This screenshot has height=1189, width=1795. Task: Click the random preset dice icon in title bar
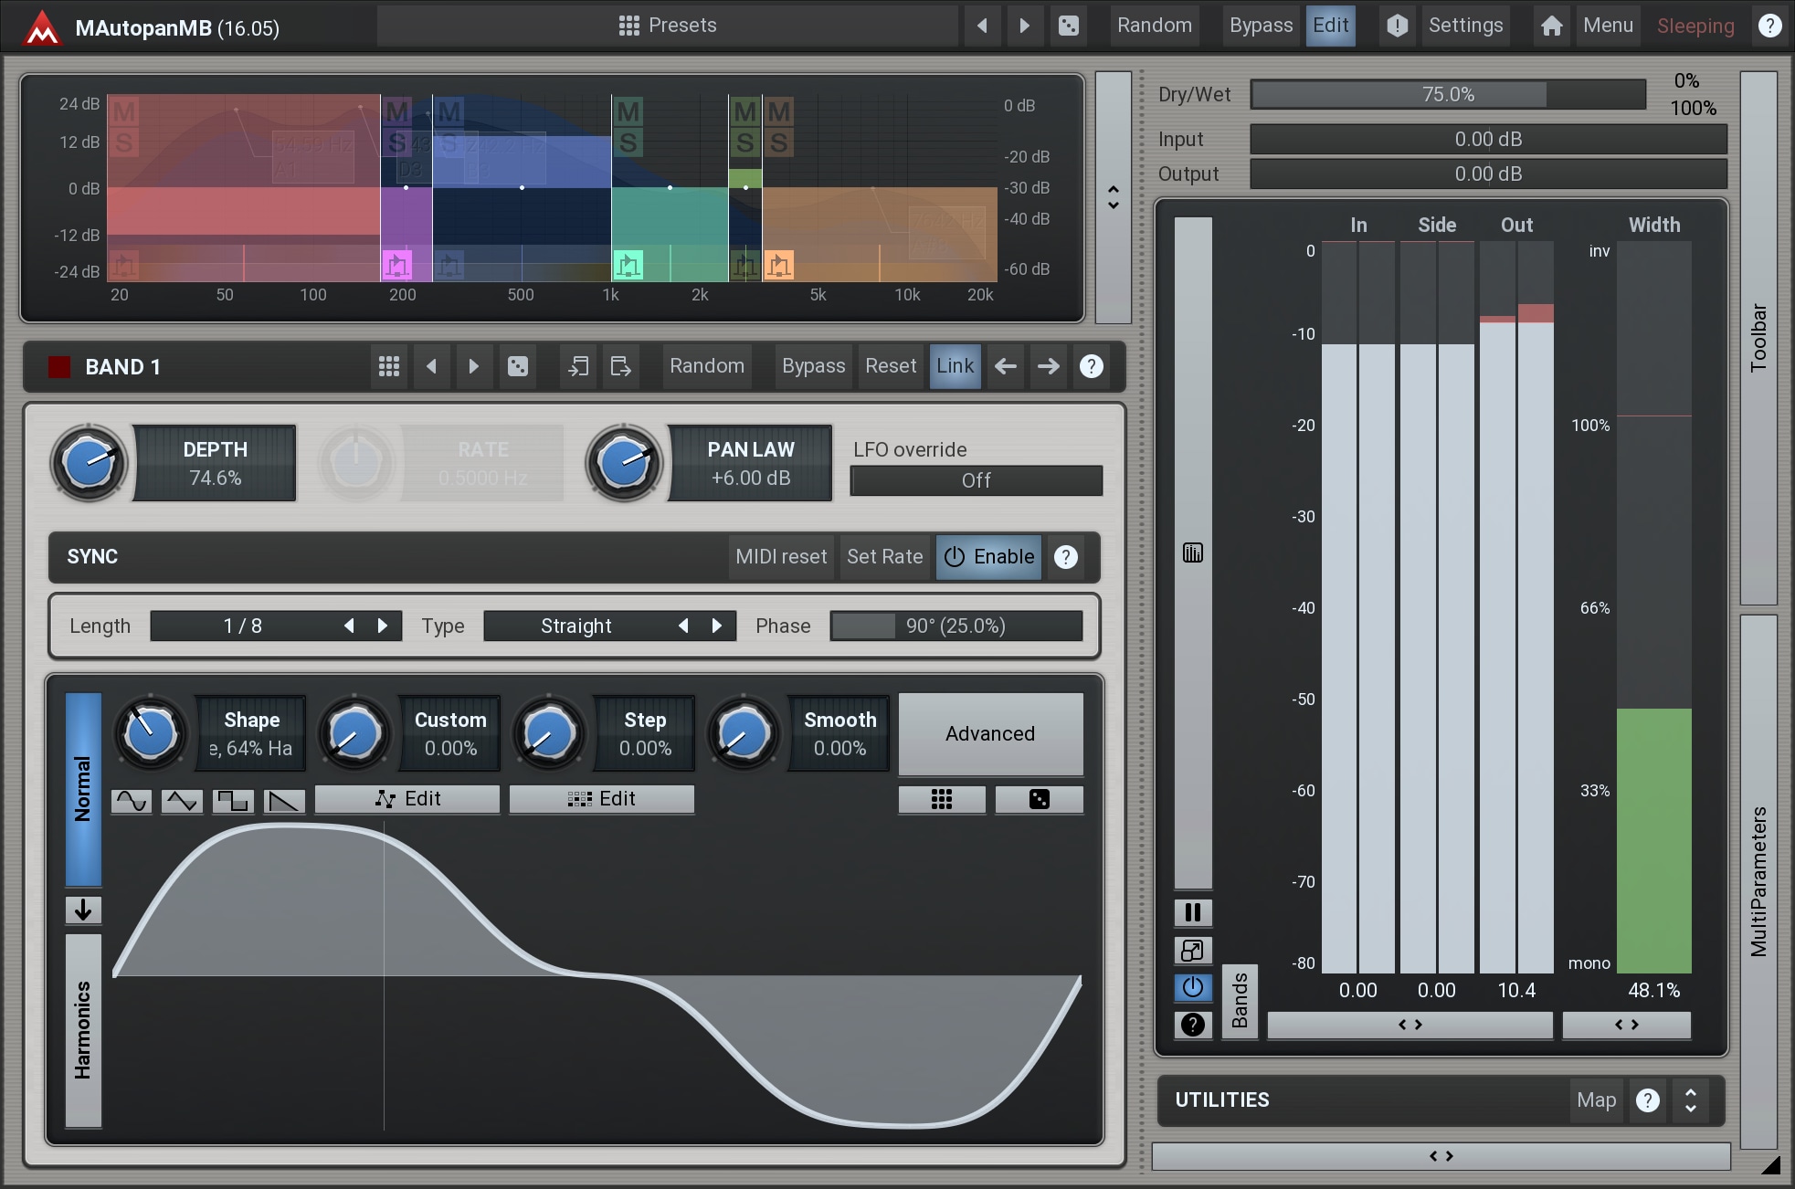tap(1068, 26)
